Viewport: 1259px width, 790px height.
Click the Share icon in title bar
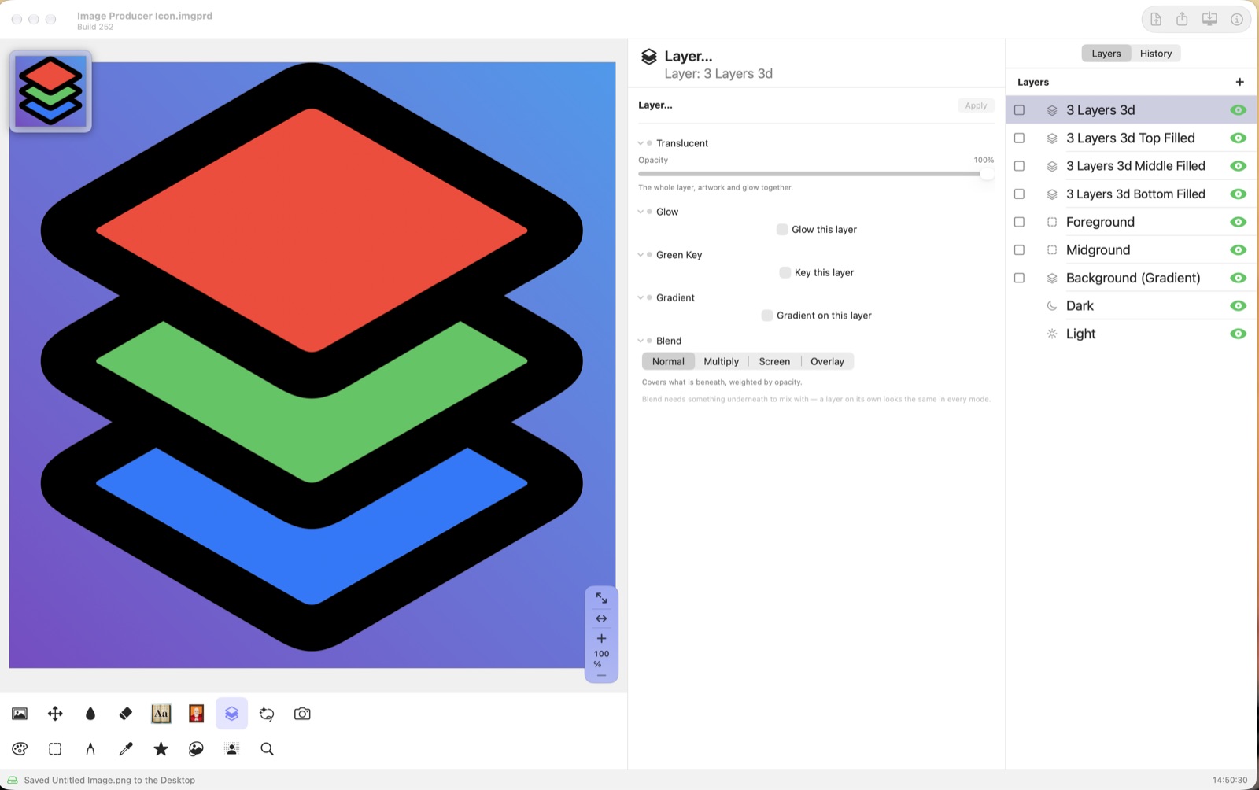pyautogui.click(x=1182, y=19)
